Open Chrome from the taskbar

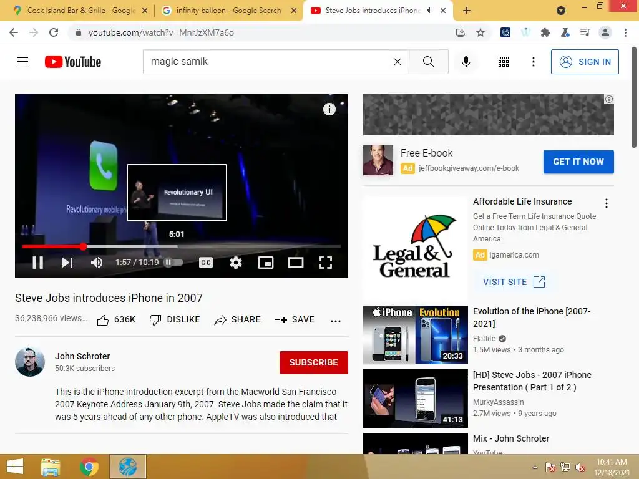click(x=89, y=467)
